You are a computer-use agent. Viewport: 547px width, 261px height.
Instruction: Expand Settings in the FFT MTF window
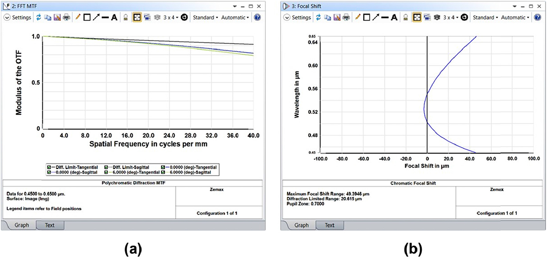18,18
